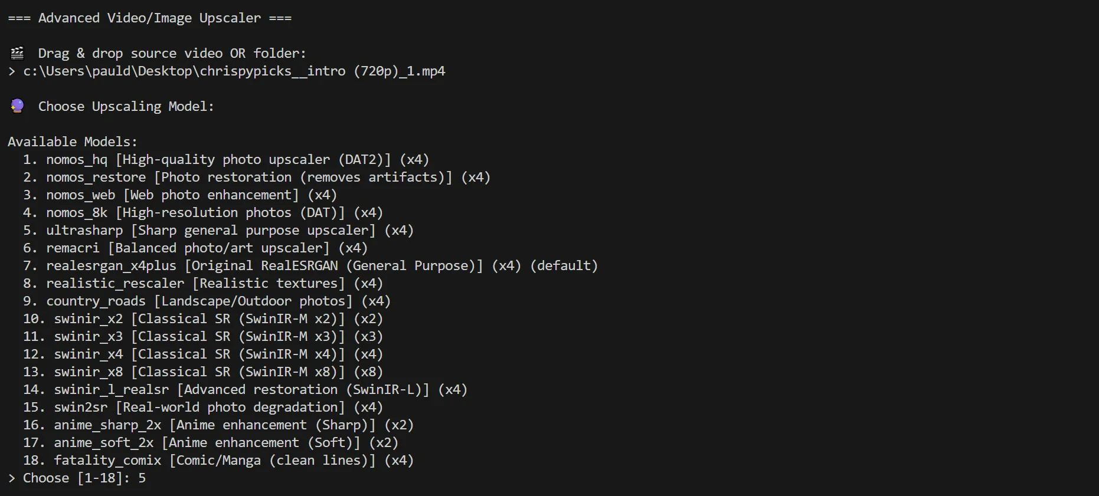Click the nomos_web web photo enhancement line
Screen dimensions: 1099x496
coord(179,195)
